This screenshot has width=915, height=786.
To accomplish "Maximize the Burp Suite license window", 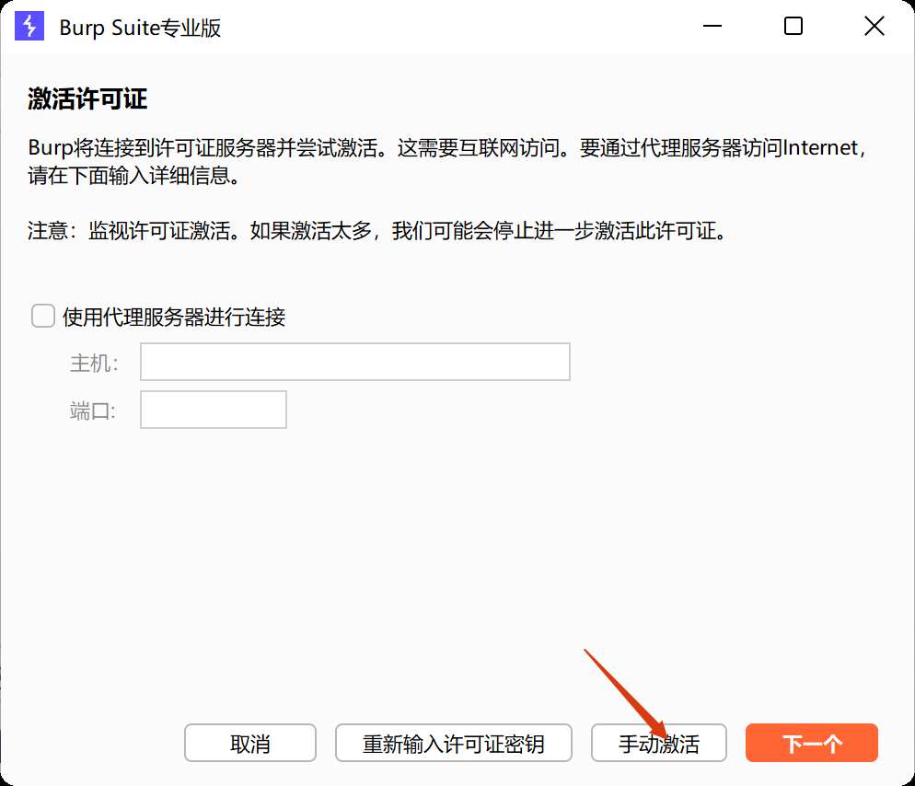I will (x=793, y=27).
